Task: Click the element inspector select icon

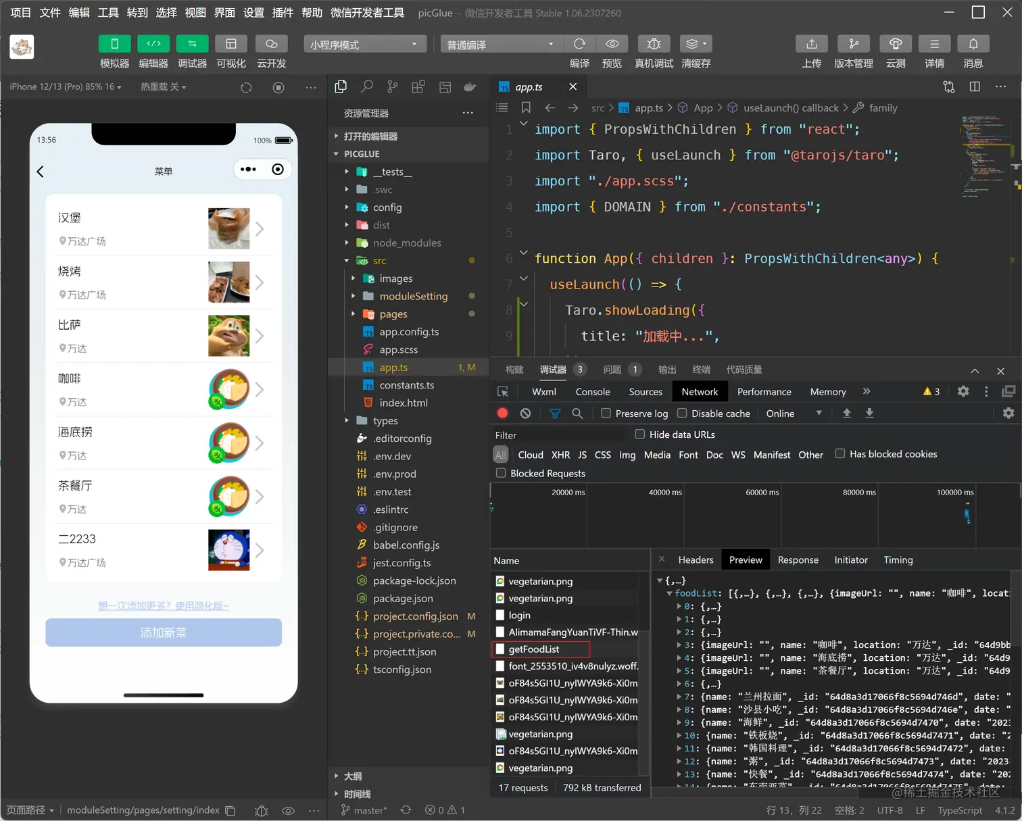Action: 503,392
